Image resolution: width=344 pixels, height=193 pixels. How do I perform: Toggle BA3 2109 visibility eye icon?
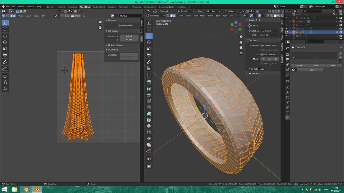coord(337,18)
